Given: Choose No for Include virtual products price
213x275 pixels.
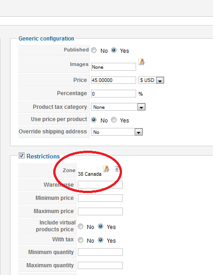Looking at the screenshot, I should coord(81,226).
